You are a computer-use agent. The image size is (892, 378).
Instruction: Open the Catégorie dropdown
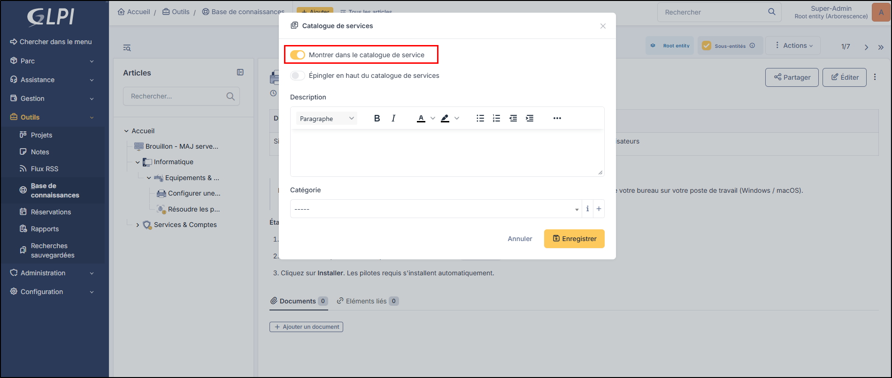pyautogui.click(x=436, y=209)
